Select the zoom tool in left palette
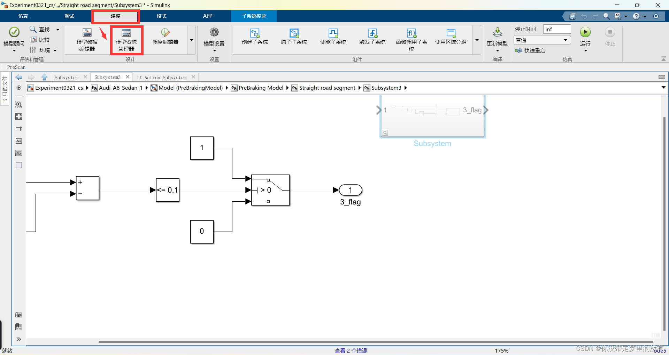The height and width of the screenshot is (355, 669). [18, 104]
